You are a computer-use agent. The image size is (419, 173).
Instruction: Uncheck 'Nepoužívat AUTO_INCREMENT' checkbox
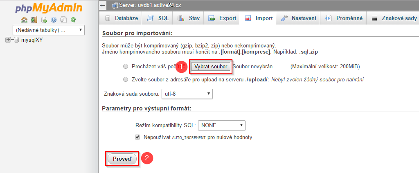coord(137,137)
